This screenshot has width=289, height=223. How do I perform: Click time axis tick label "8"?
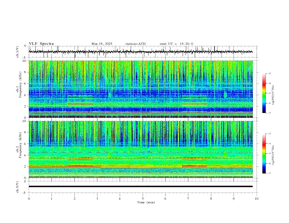pos(211,199)
